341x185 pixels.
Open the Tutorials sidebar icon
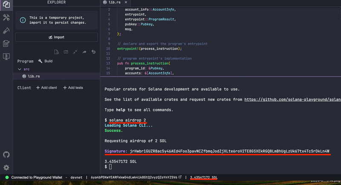tap(6, 44)
